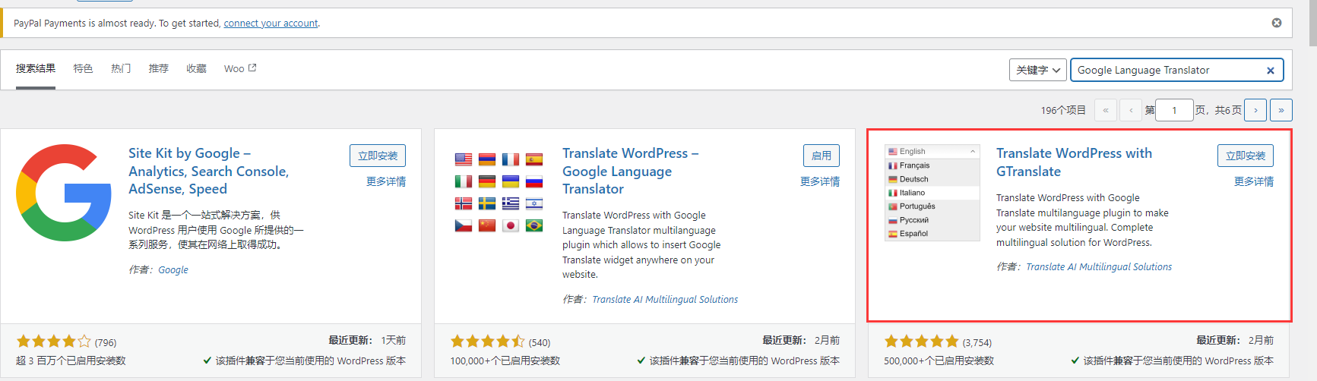This screenshot has height=381, width=1317.
Task: Go to the previous page arrow
Action: point(1131,110)
